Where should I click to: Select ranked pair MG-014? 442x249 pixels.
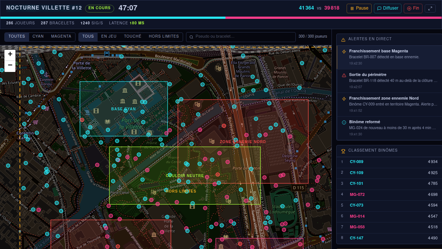tap(389, 216)
